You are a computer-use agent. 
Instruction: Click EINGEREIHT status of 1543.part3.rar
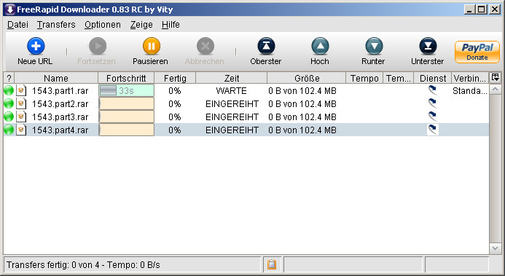click(x=232, y=117)
